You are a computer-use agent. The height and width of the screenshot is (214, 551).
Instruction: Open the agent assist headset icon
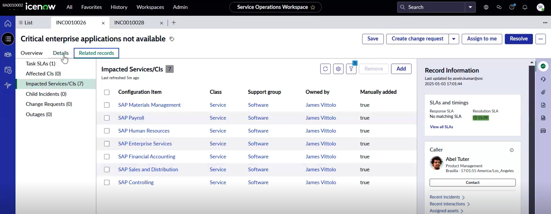tap(543, 79)
